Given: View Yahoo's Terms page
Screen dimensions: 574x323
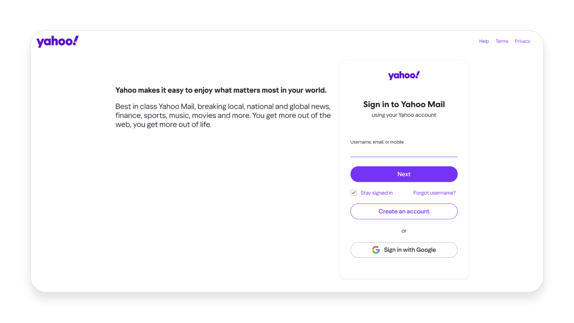Looking at the screenshot, I should point(502,41).
